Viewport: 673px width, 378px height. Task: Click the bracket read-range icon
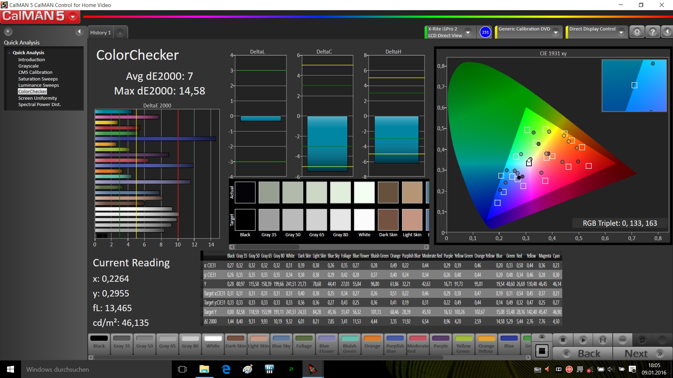(603, 339)
